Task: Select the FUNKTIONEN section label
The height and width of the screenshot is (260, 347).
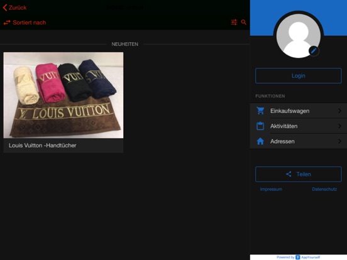Action: tap(270, 96)
